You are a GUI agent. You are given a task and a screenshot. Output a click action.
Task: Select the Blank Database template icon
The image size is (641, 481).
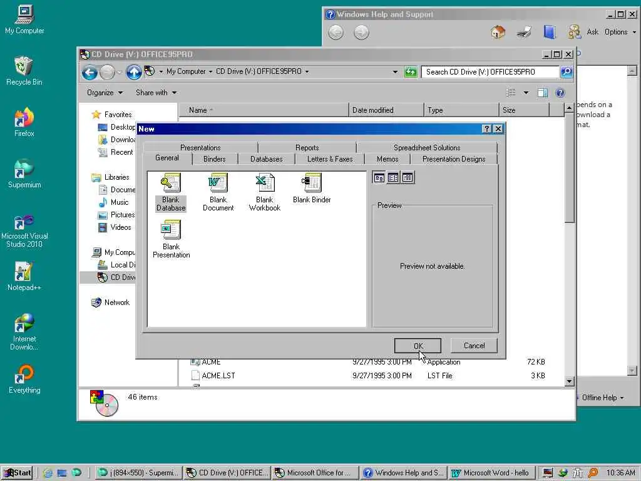171,192
